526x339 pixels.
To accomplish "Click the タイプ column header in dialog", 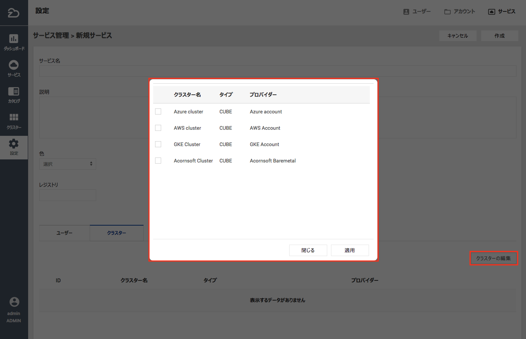I will 226,94.
